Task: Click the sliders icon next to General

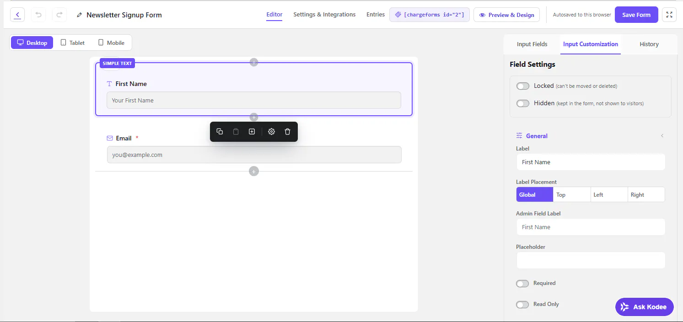Action: pyautogui.click(x=519, y=135)
